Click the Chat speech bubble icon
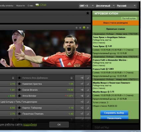The width and height of the screenshot is (141, 132). click(x=37, y=5)
